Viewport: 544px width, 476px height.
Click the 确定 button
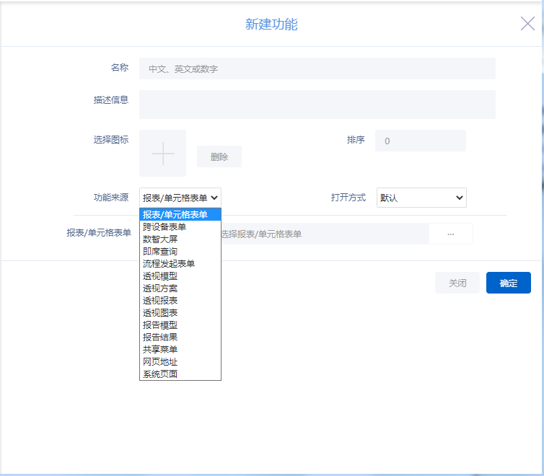(508, 283)
